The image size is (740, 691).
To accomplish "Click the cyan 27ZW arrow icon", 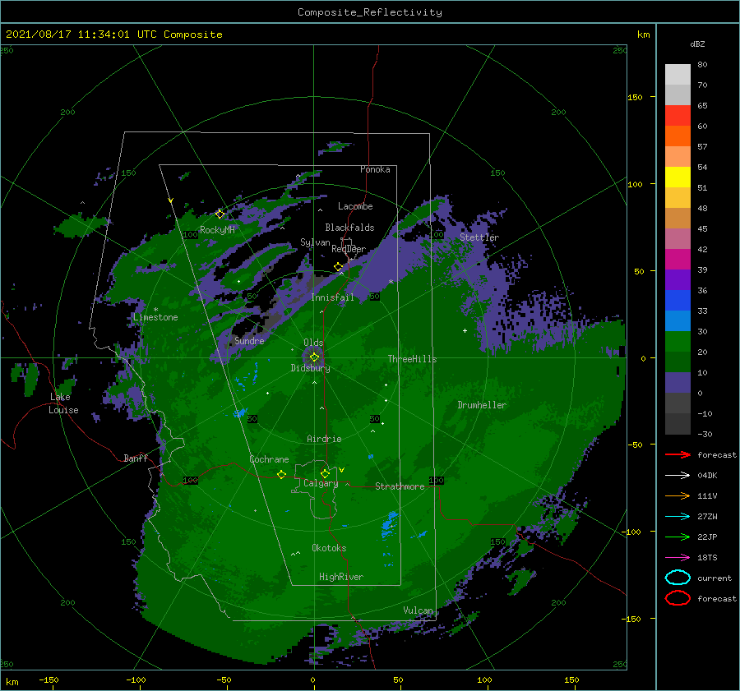I will click(678, 516).
